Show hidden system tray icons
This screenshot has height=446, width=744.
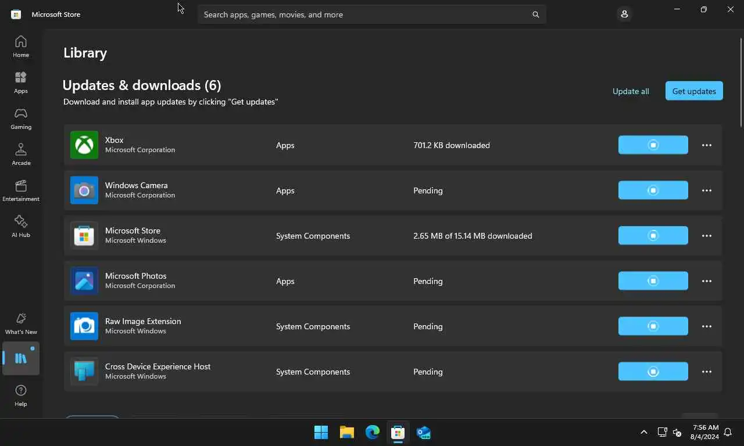point(643,432)
